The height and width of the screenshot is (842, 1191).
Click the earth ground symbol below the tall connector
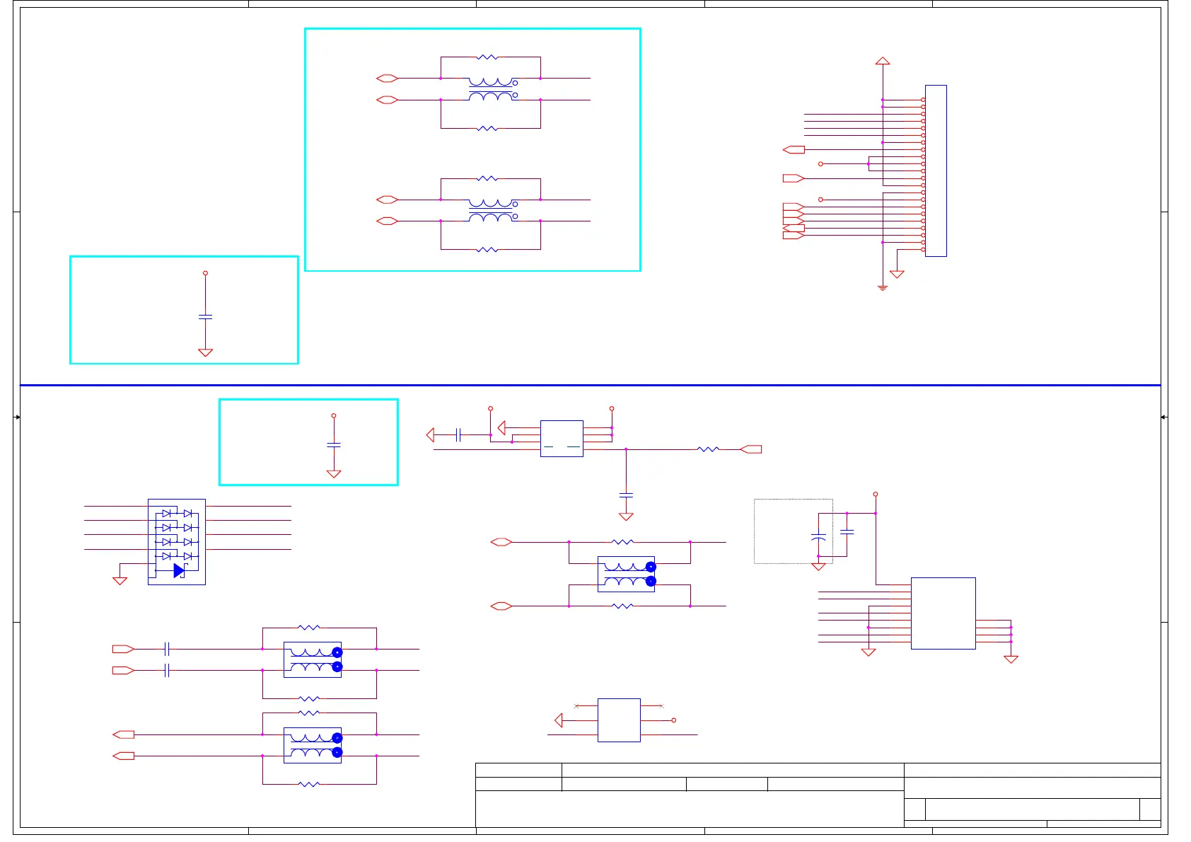[x=883, y=288]
